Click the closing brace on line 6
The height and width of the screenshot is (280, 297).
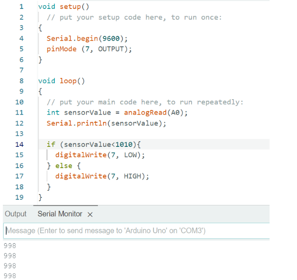pyautogui.click(x=40, y=60)
